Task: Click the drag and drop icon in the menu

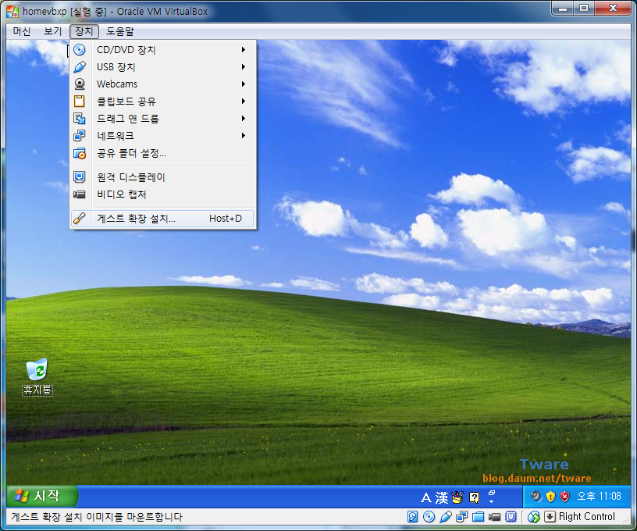Action: tap(80, 119)
